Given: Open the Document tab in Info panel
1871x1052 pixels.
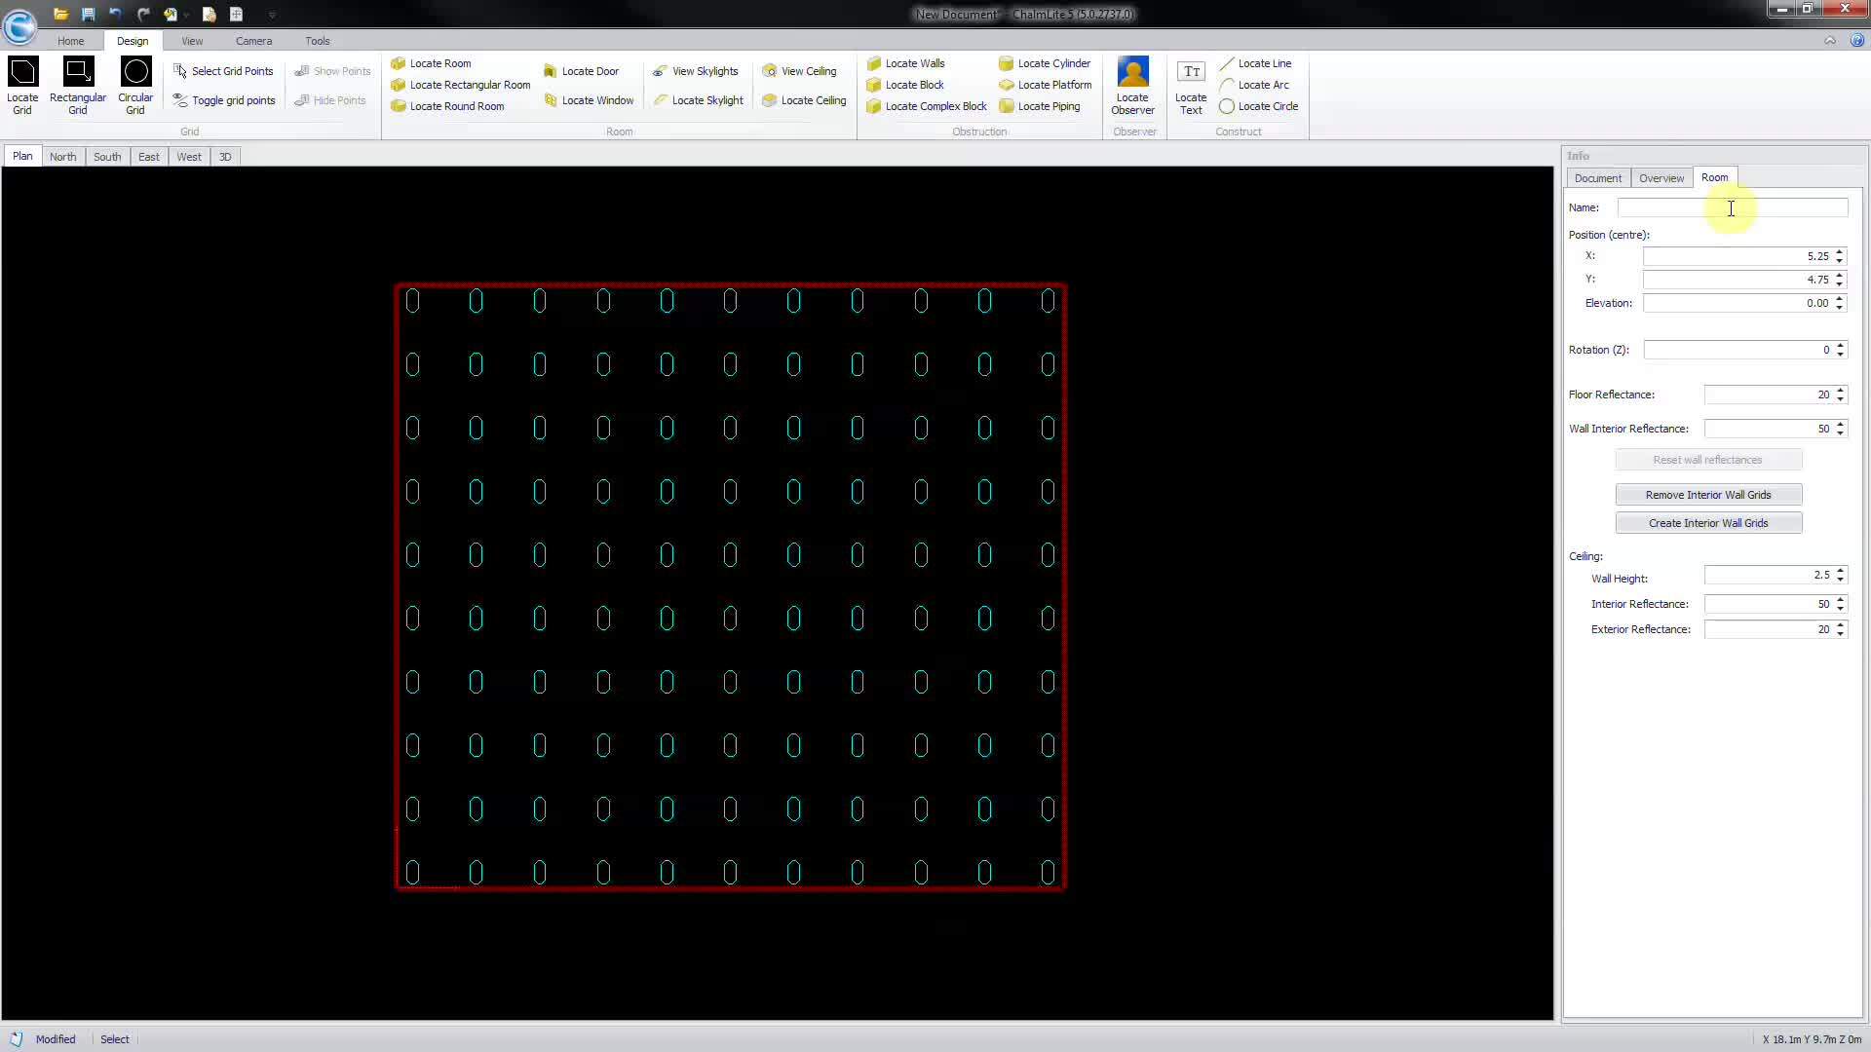Looking at the screenshot, I should click(x=1597, y=178).
